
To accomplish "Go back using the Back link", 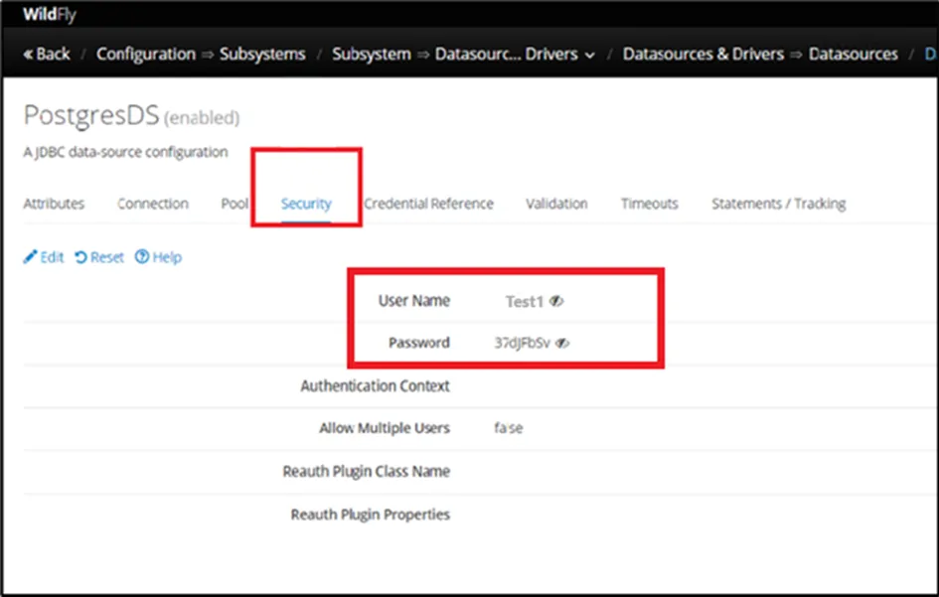I will pyautogui.click(x=47, y=54).
